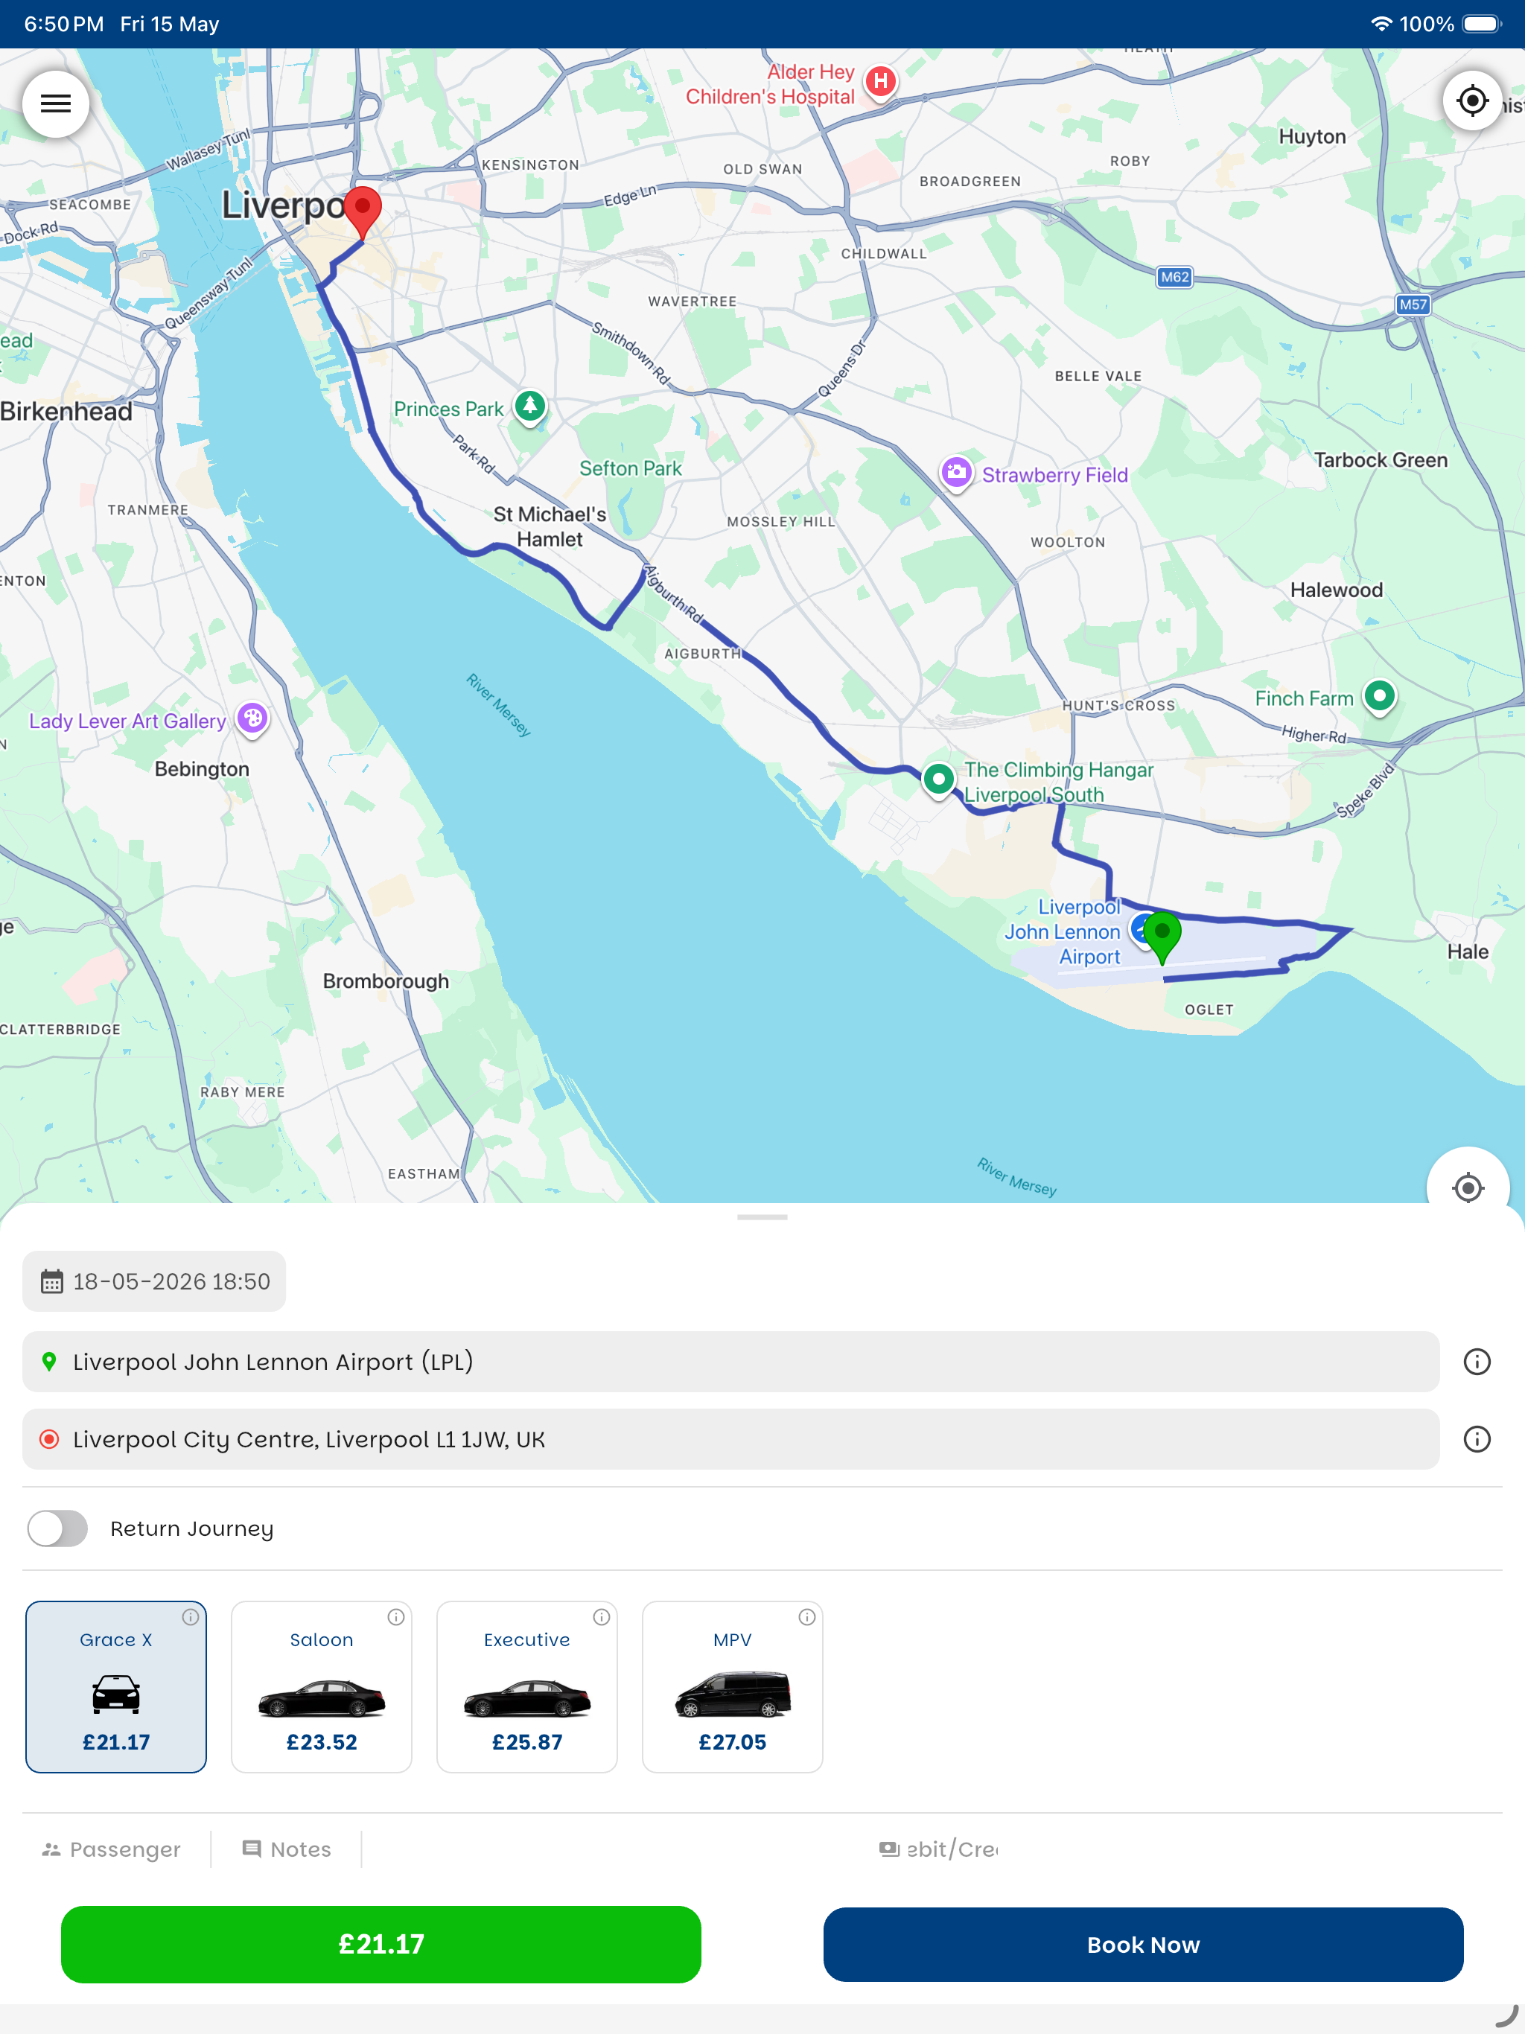Image resolution: width=1525 pixels, height=2034 pixels.
Task: Tap the status bar clock 6:50 PM
Action: [x=63, y=24]
